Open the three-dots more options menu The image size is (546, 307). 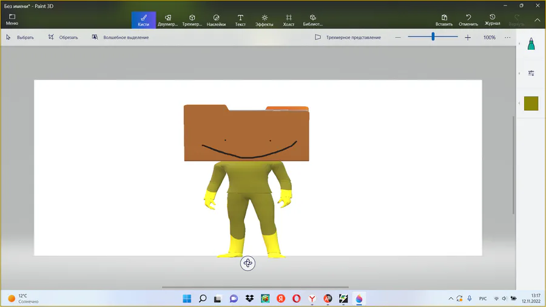point(507,37)
